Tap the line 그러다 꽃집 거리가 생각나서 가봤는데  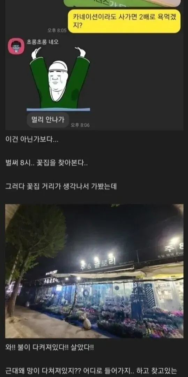pyautogui.click(x=61, y=187)
